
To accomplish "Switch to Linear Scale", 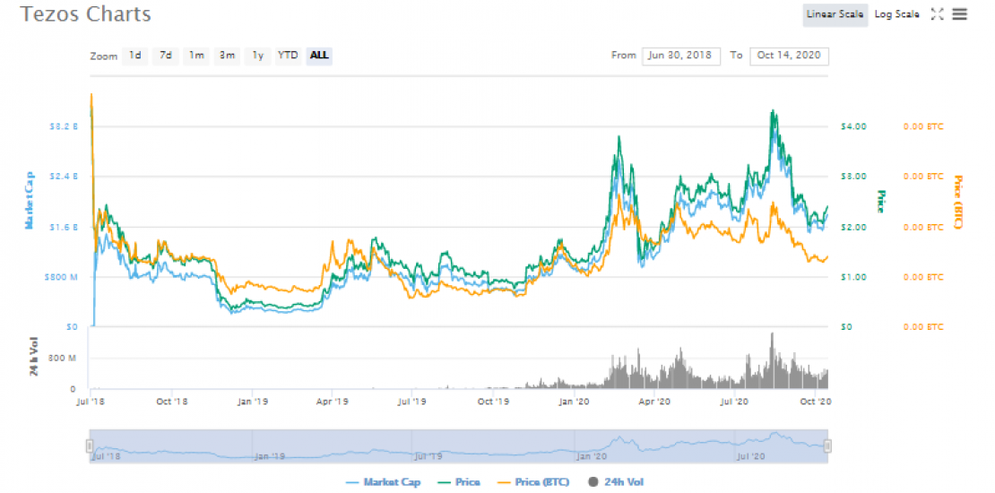I will (x=835, y=14).
